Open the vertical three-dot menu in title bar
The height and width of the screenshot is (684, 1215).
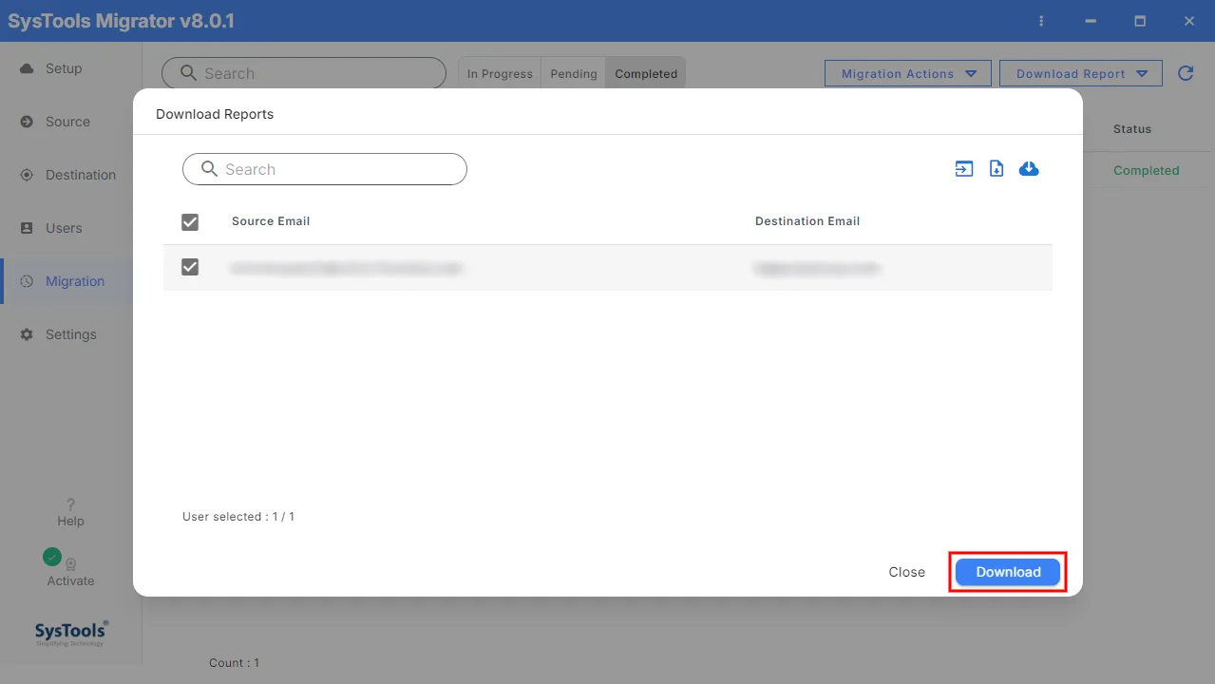[1041, 21]
